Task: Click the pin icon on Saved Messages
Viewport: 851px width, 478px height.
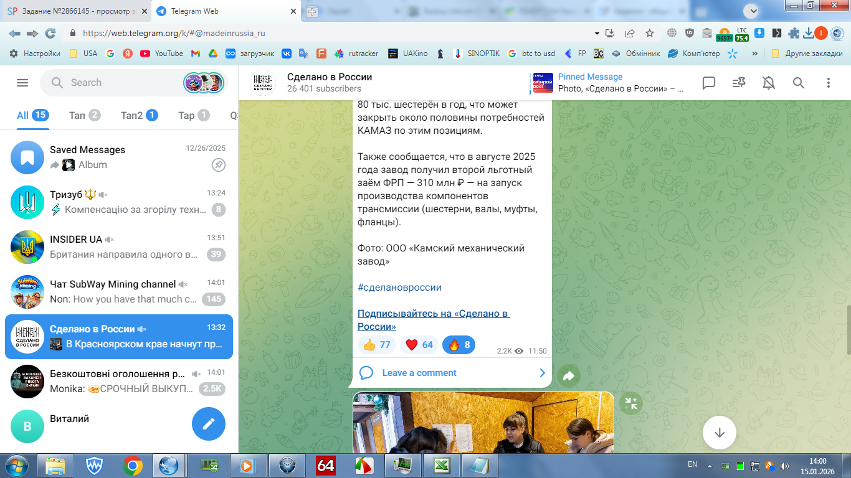Action: point(218,165)
